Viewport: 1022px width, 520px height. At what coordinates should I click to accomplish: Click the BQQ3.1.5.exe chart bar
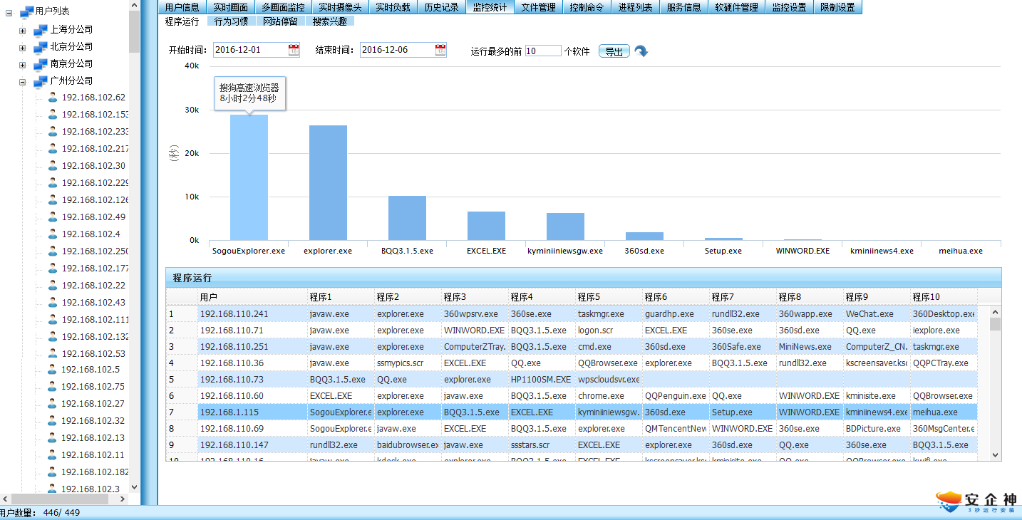pos(407,218)
